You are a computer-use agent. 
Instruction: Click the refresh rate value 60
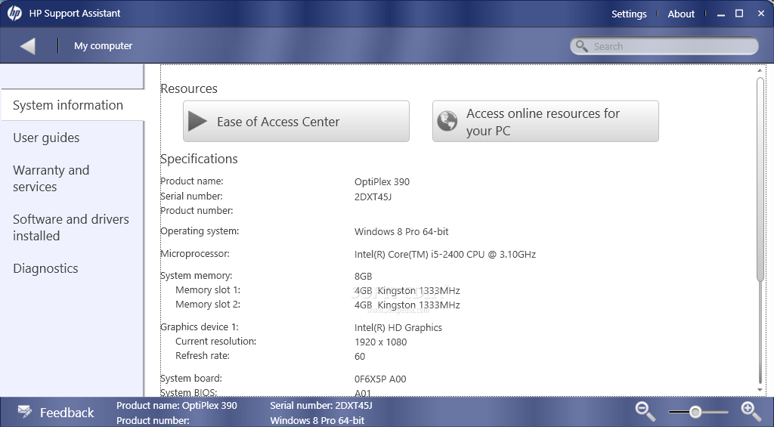point(360,357)
